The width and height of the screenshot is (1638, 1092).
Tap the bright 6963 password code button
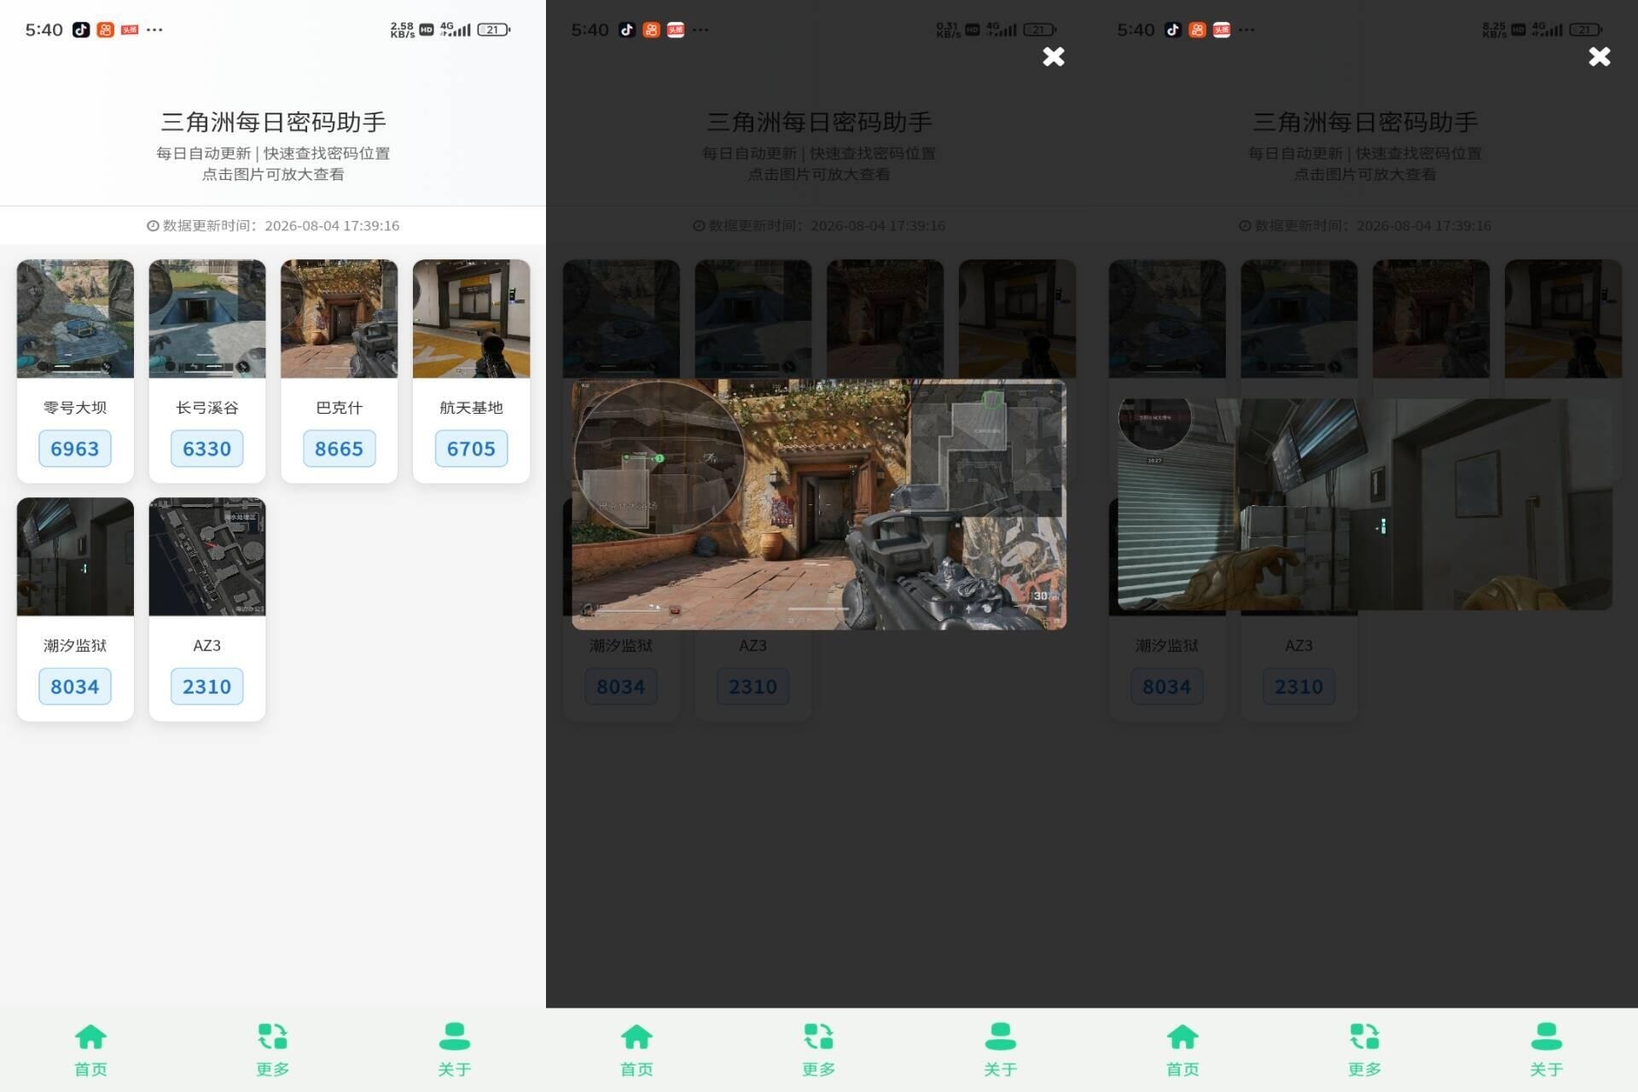tap(75, 449)
